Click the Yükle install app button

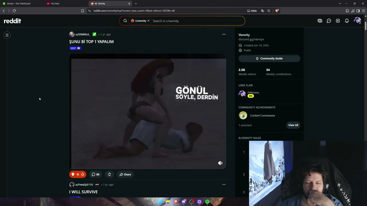click(x=252, y=11)
